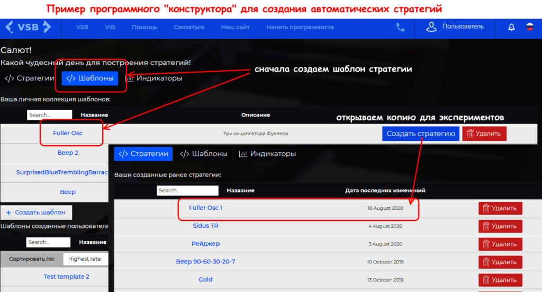Click the user profile avatar icon
The width and height of the screenshot is (542, 292).
pyautogui.click(x=431, y=27)
